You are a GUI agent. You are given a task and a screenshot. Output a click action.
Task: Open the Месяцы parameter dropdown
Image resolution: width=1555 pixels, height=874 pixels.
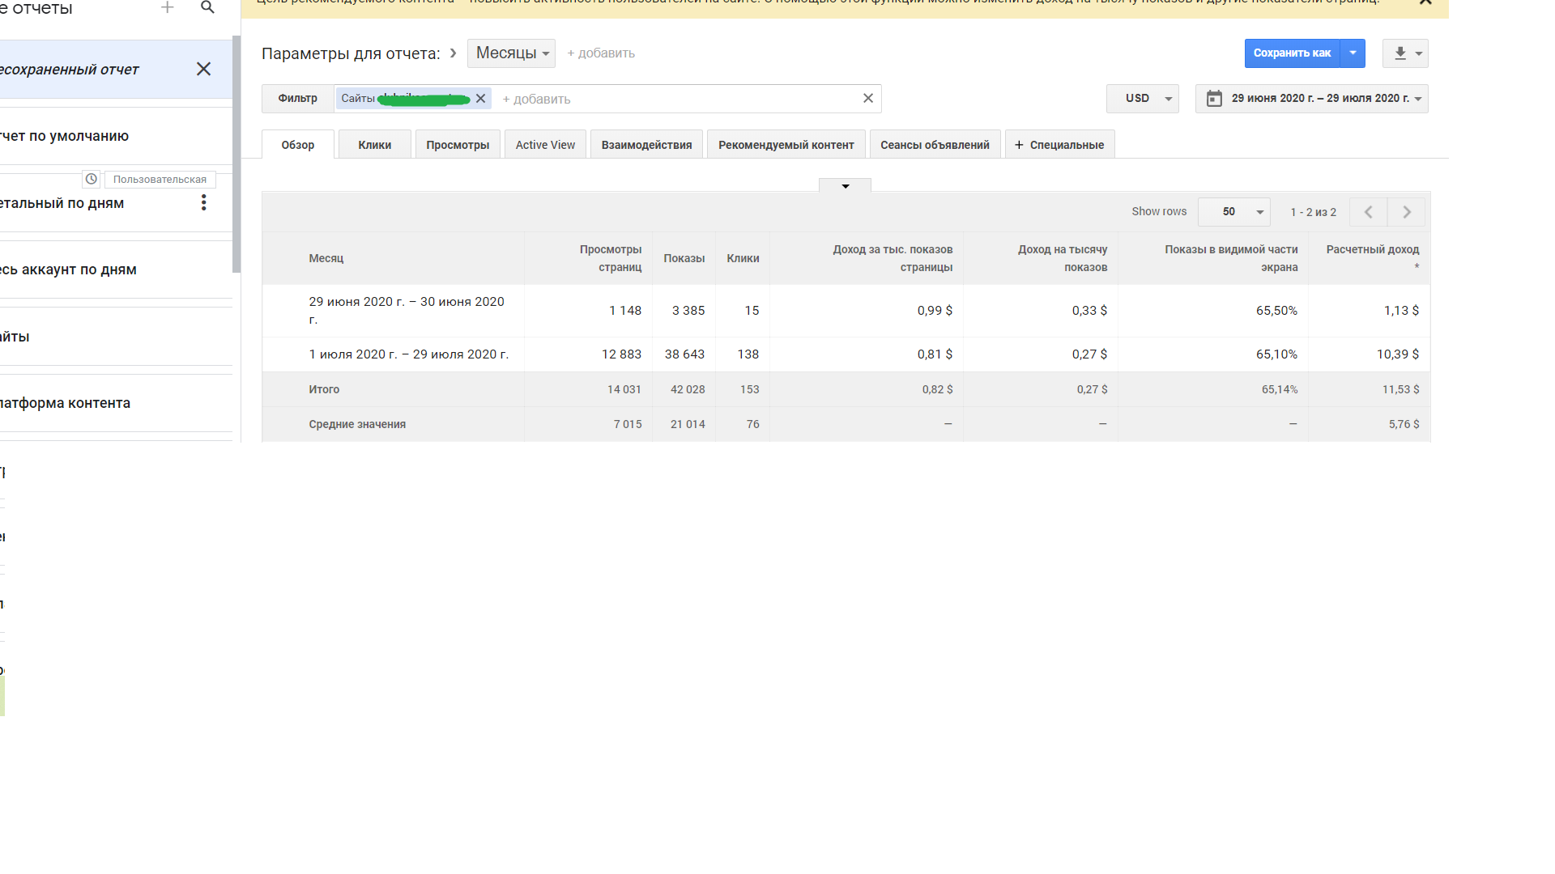[x=512, y=53]
